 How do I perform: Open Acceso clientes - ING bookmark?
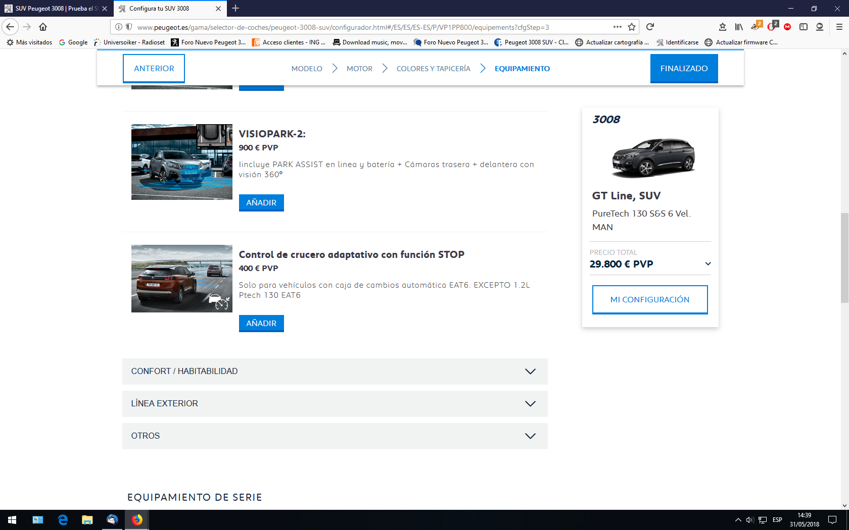pos(289,42)
